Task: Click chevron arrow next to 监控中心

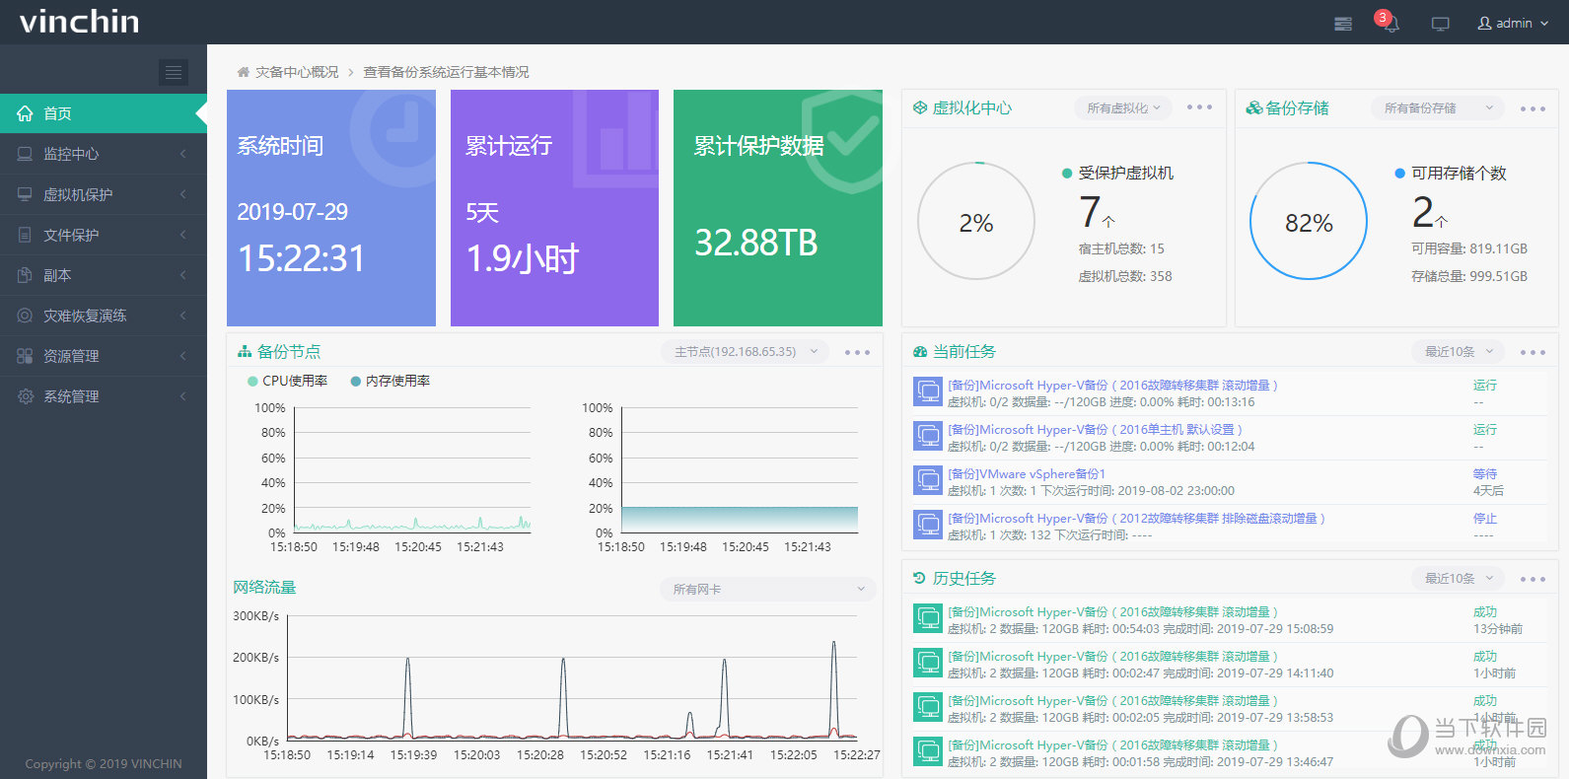Action: click(x=183, y=154)
